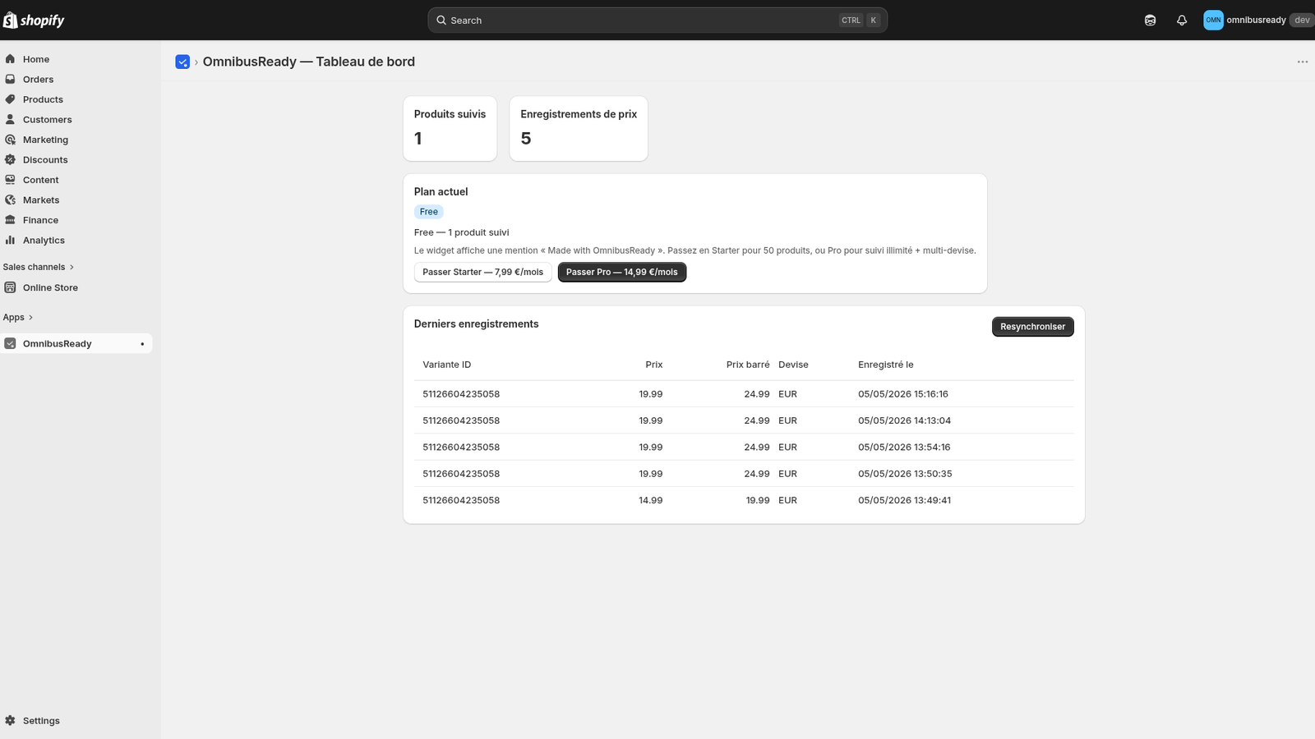Click the OmnibusReady app icon in breadcrumb

click(x=182, y=62)
